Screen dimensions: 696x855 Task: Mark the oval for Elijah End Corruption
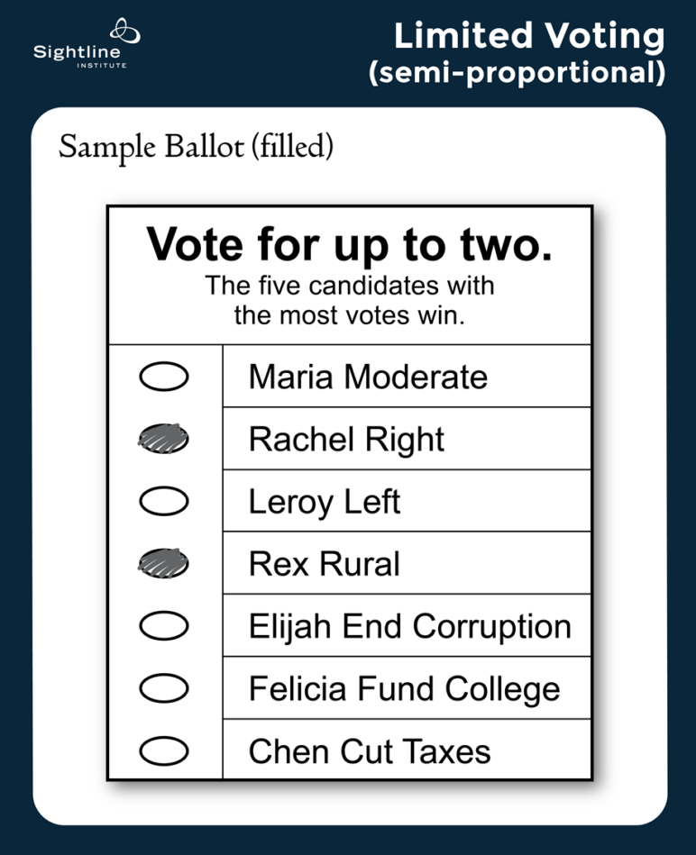pyautogui.click(x=164, y=626)
